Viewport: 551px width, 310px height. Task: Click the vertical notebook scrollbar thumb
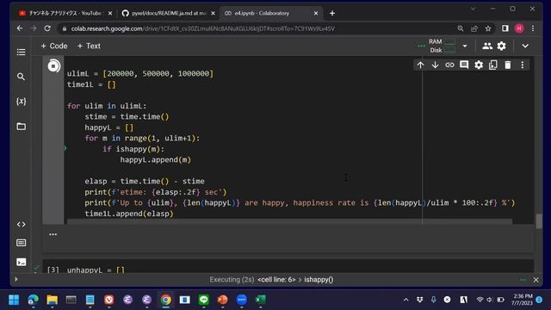click(539, 221)
